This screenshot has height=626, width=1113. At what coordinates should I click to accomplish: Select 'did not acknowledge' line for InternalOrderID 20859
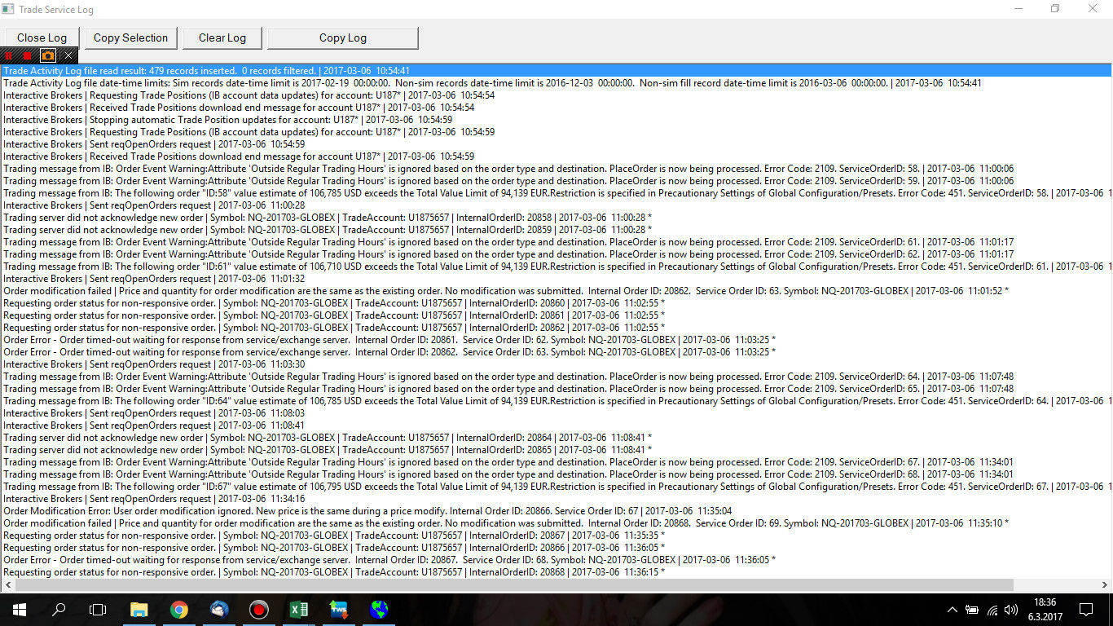coord(556,230)
